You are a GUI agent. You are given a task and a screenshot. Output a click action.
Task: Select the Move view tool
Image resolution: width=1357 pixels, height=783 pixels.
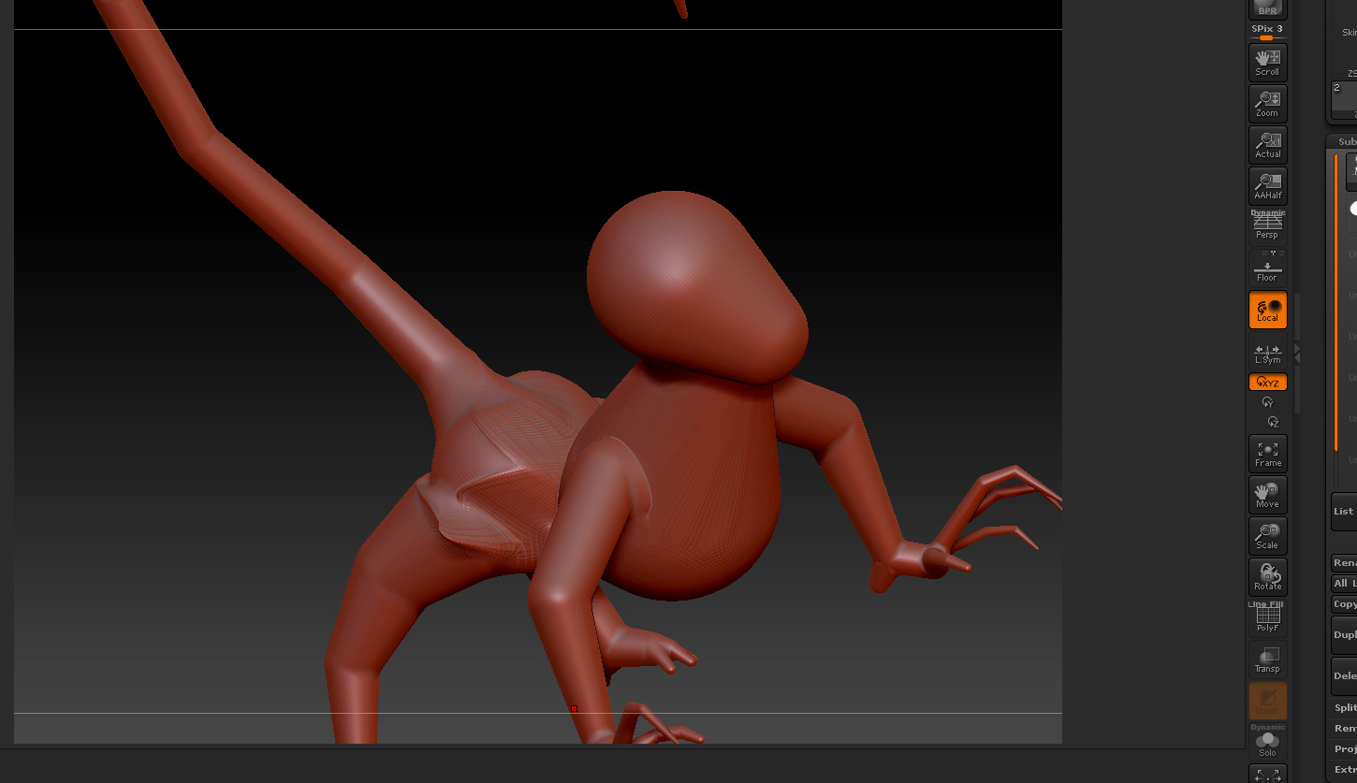click(x=1268, y=495)
